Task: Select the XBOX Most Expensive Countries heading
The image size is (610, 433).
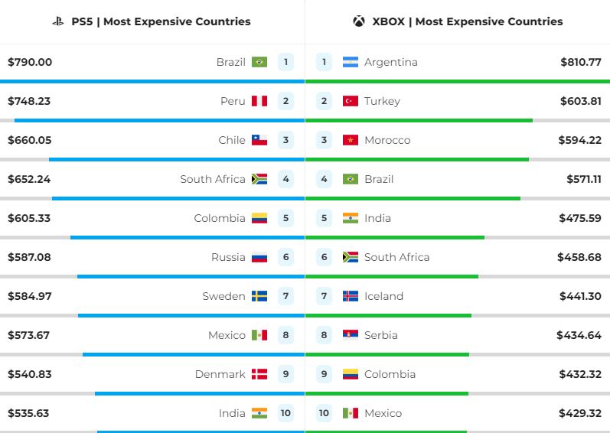Action: click(x=467, y=21)
